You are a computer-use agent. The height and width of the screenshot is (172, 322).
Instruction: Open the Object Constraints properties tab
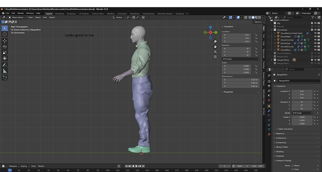tap(269, 125)
